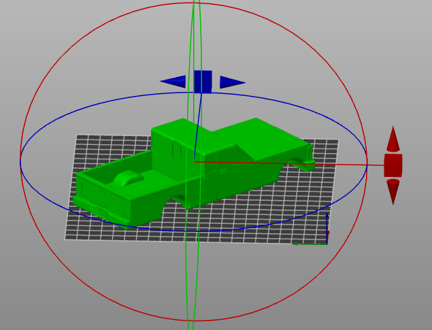Select the blue cube gizmo handle
The width and height of the screenshot is (432, 330).
coord(203,81)
